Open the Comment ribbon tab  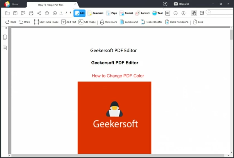click(x=95, y=13)
